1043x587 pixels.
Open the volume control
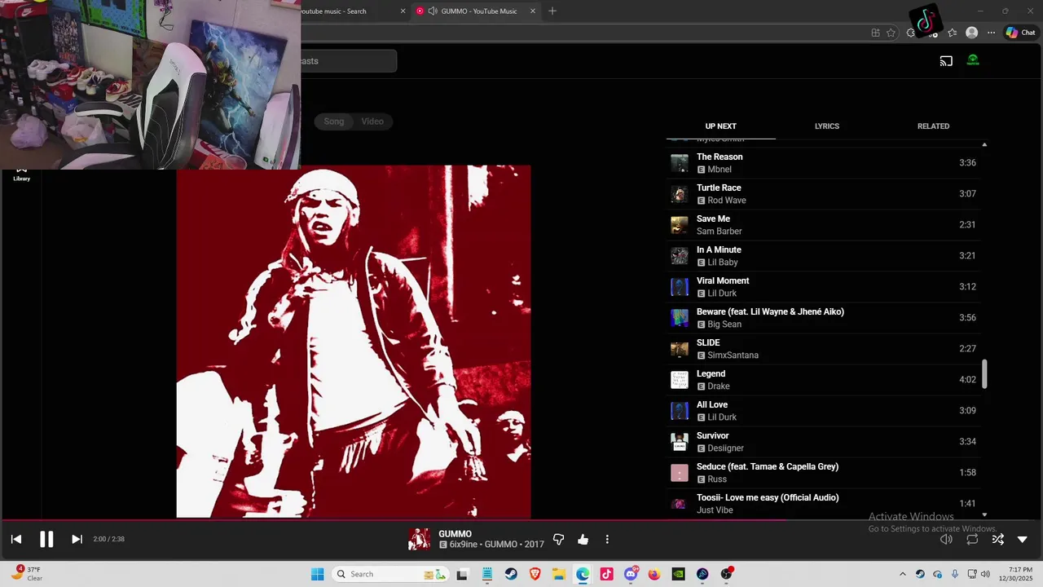pos(946,539)
